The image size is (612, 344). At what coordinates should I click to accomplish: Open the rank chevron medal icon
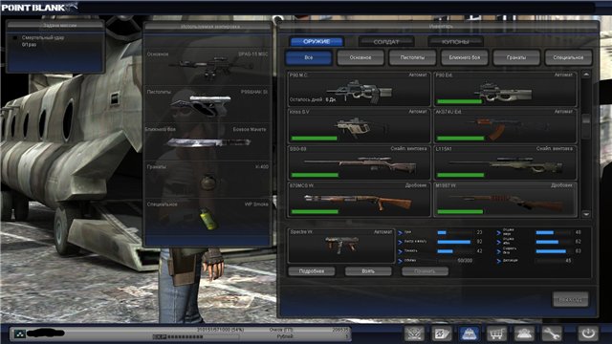pyautogui.click(x=414, y=333)
